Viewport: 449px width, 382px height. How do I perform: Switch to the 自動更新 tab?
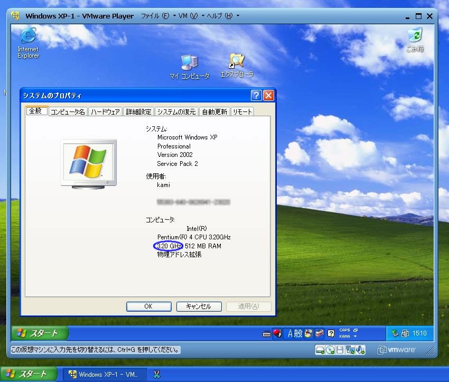[214, 111]
